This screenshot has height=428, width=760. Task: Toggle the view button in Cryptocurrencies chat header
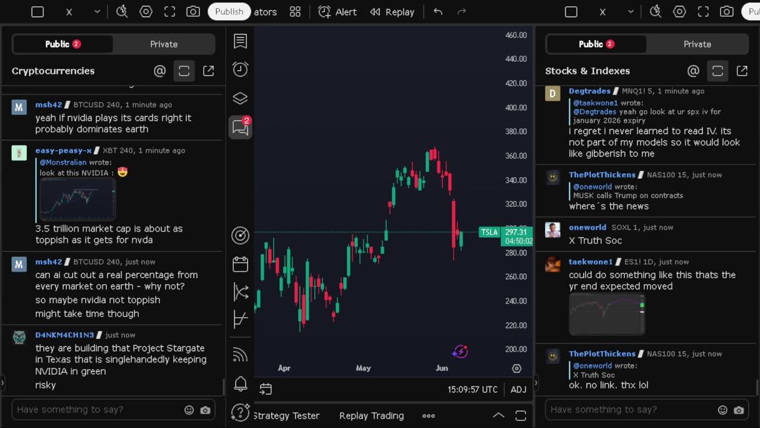[x=184, y=71]
